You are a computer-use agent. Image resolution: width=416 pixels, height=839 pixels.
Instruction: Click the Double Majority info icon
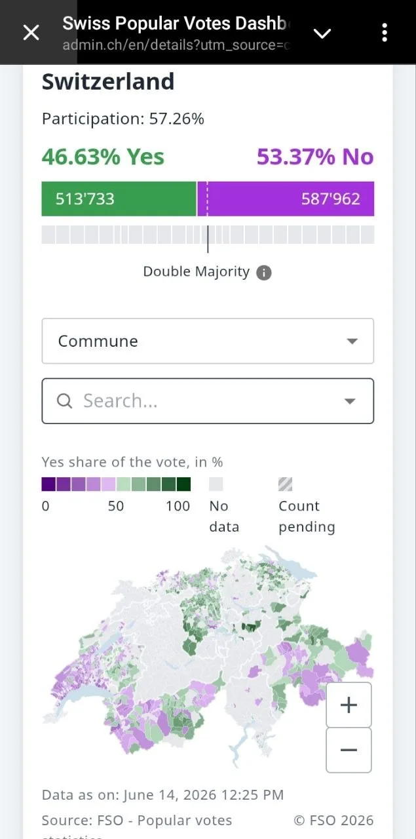point(263,273)
